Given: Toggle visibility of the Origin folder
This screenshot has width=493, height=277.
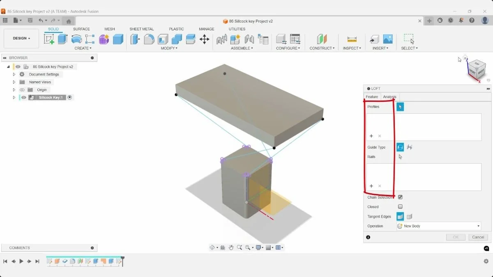Looking at the screenshot, I should coord(22,90).
